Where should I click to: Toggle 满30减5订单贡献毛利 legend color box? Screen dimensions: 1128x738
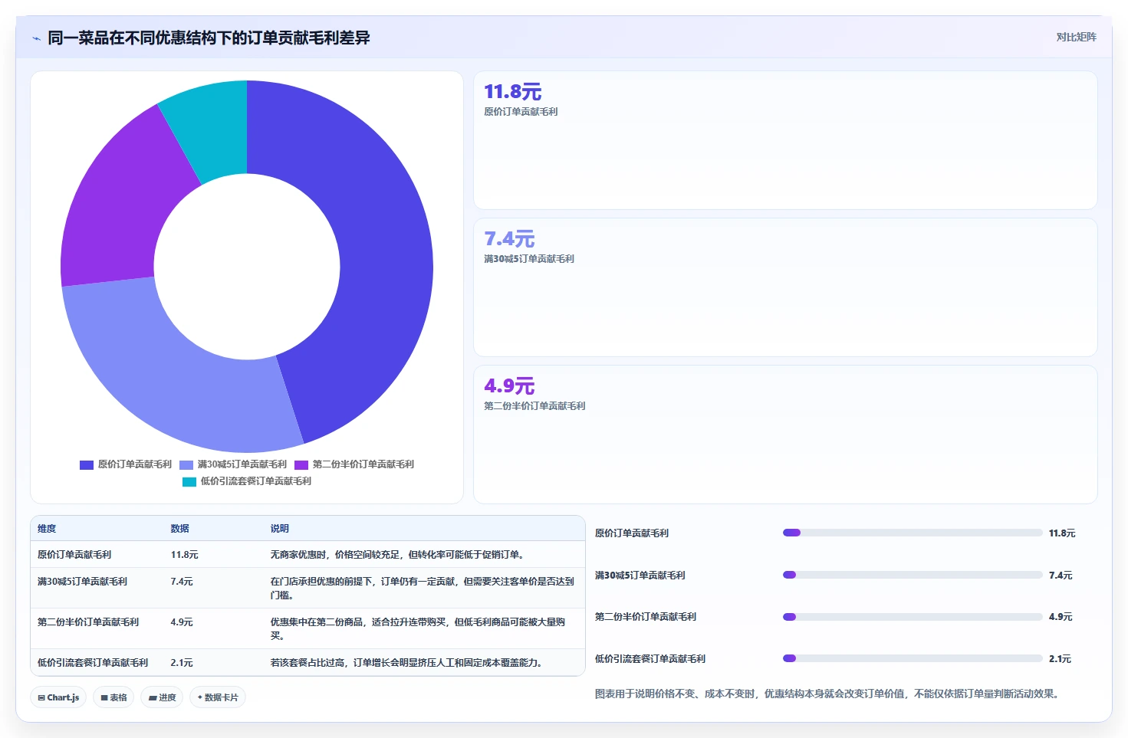(x=186, y=464)
